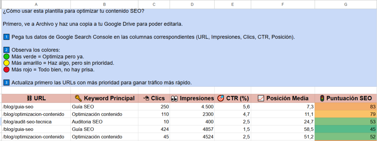This screenshot has height=141, width=377.
Task: Select the cell with 400 impresiones
Action: coord(192,122)
